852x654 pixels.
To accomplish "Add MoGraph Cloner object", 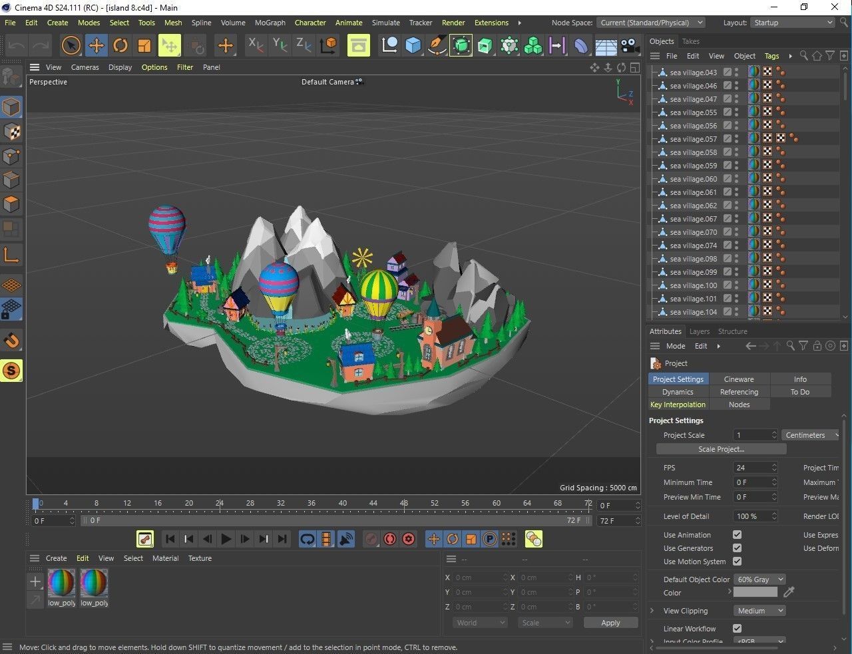I will pos(533,45).
